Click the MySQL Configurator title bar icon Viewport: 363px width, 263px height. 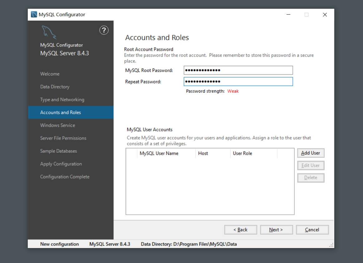[34, 14]
